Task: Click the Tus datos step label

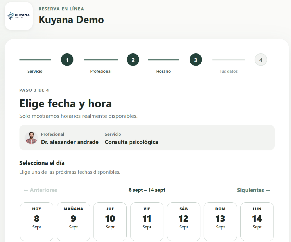Action: click(x=228, y=71)
